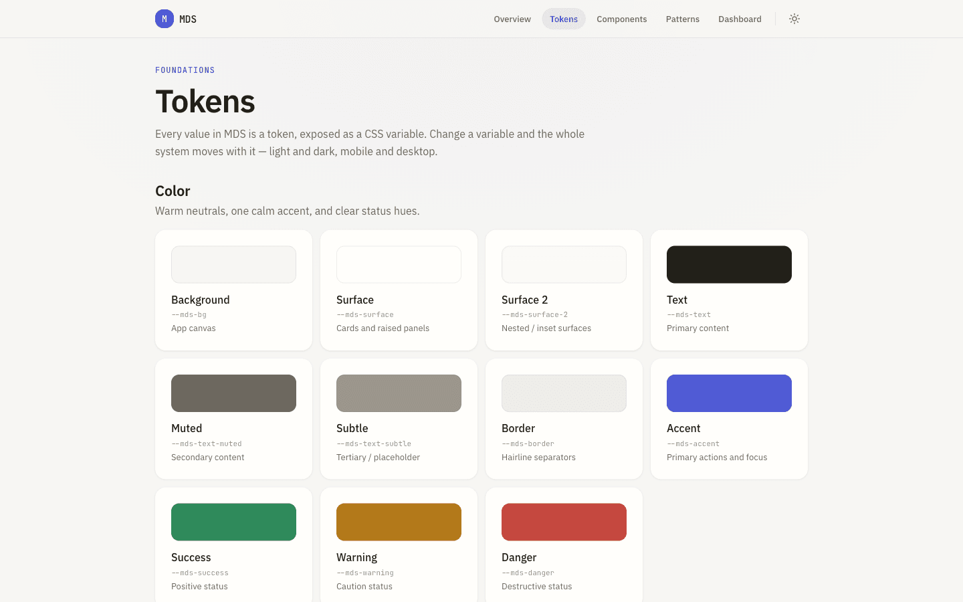Click 'Tertiary / placeholder' text

point(378,458)
